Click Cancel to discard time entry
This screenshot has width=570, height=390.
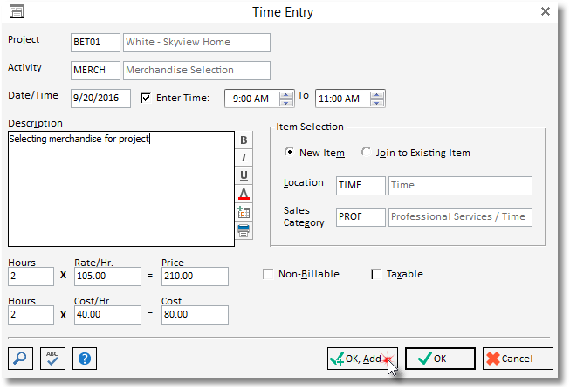pos(518,359)
